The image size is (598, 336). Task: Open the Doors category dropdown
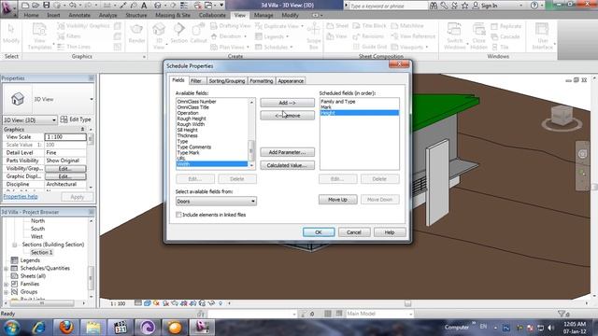pos(216,202)
